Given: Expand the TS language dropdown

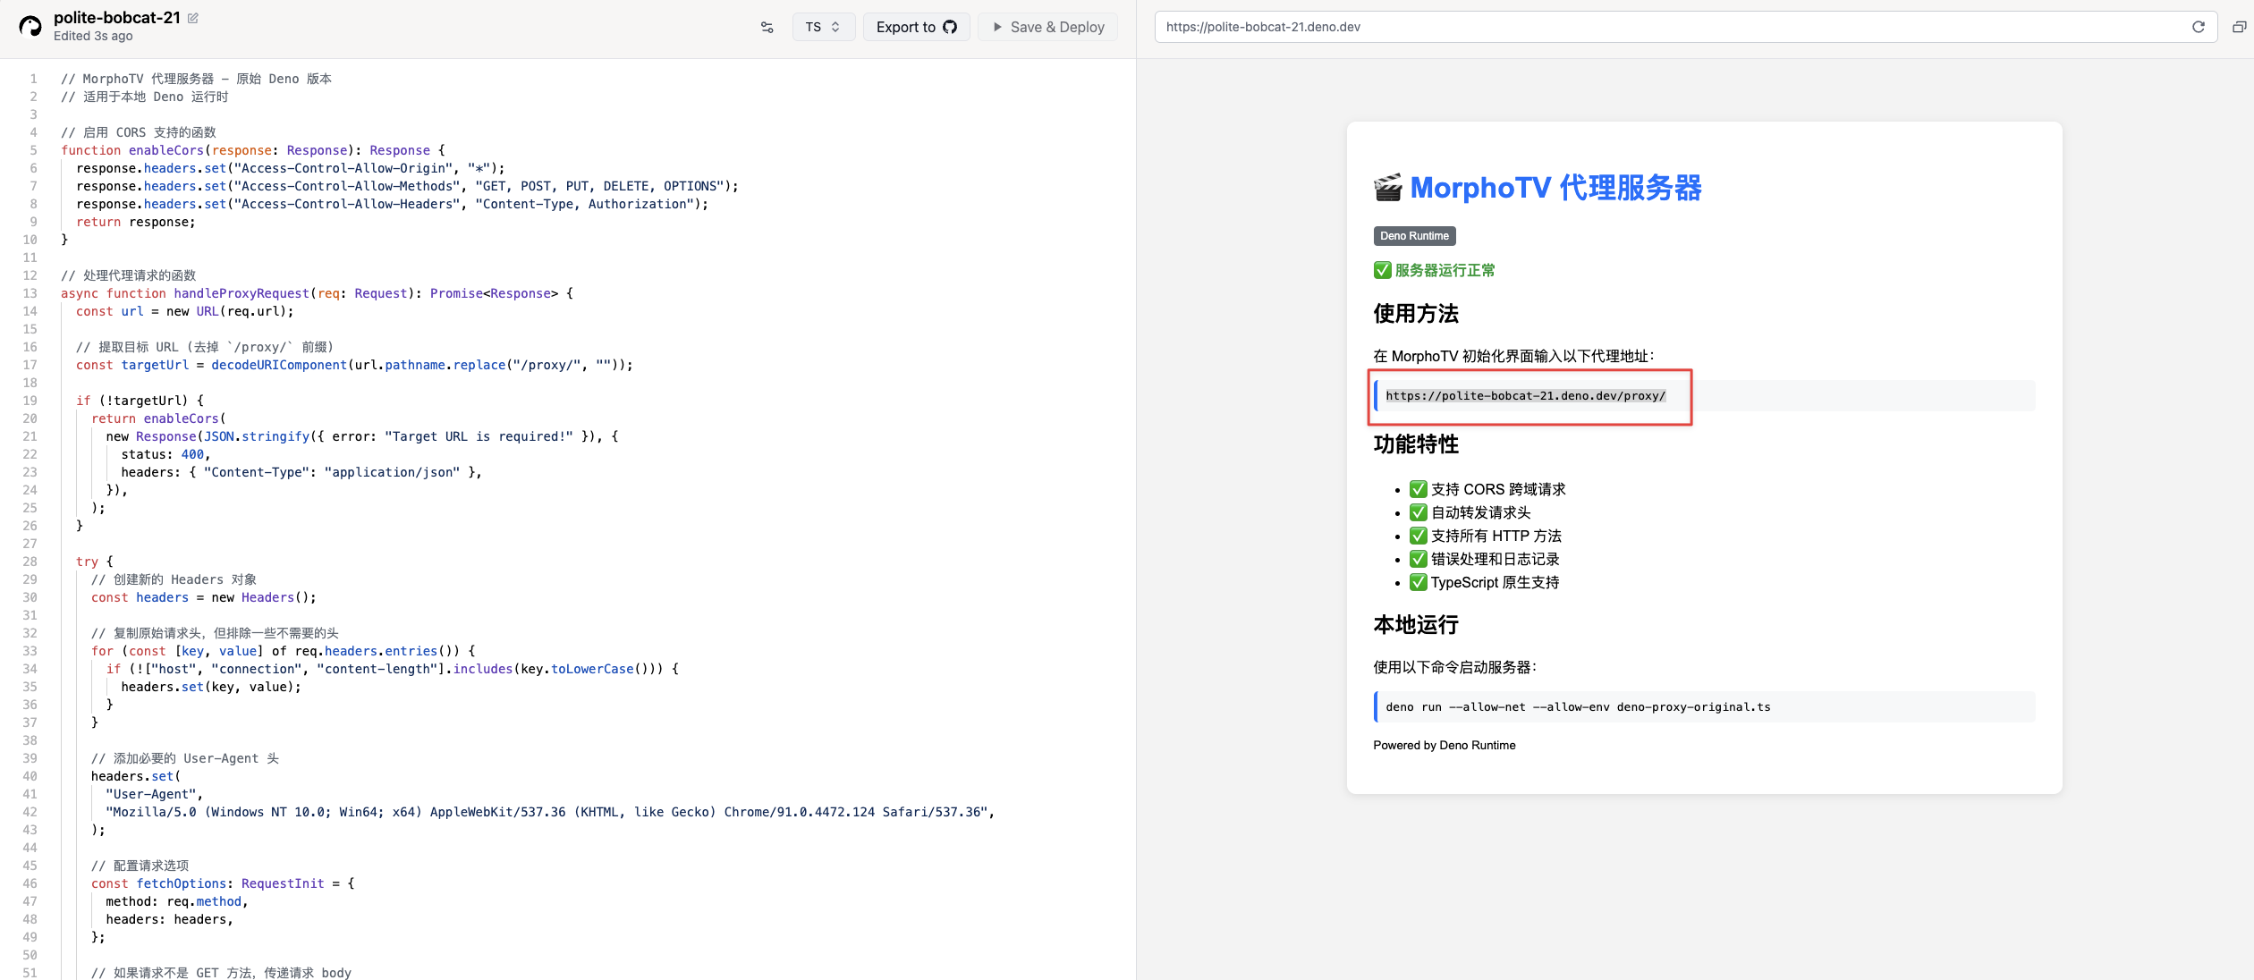Looking at the screenshot, I should tap(823, 27).
